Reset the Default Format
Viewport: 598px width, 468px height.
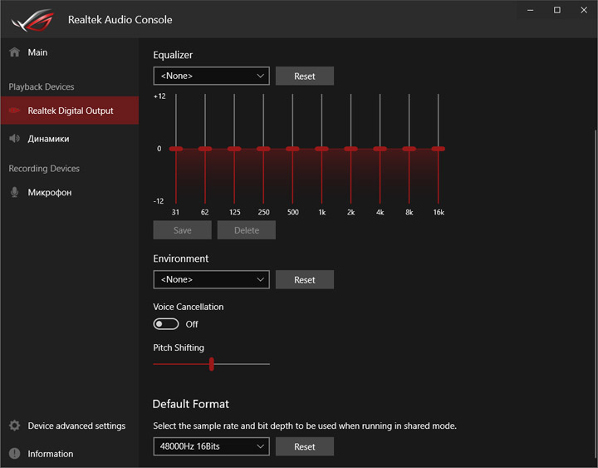[305, 446]
